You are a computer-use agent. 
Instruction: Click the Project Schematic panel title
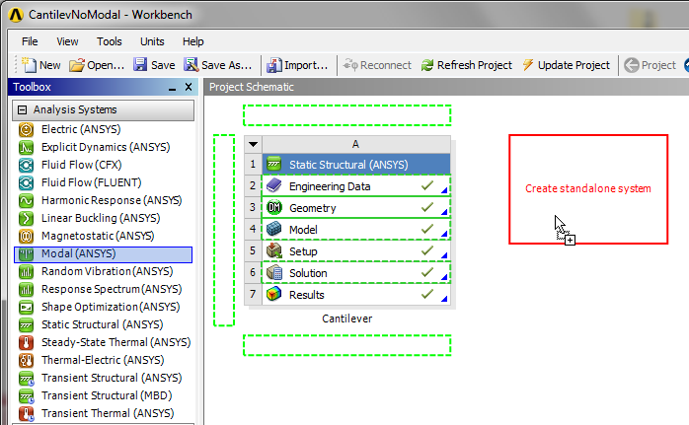(x=252, y=87)
